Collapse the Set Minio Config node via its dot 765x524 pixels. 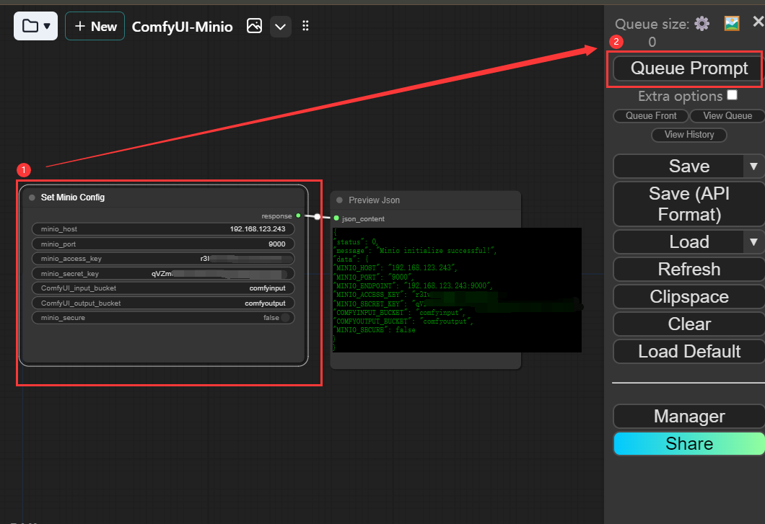(x=32, y=197)
